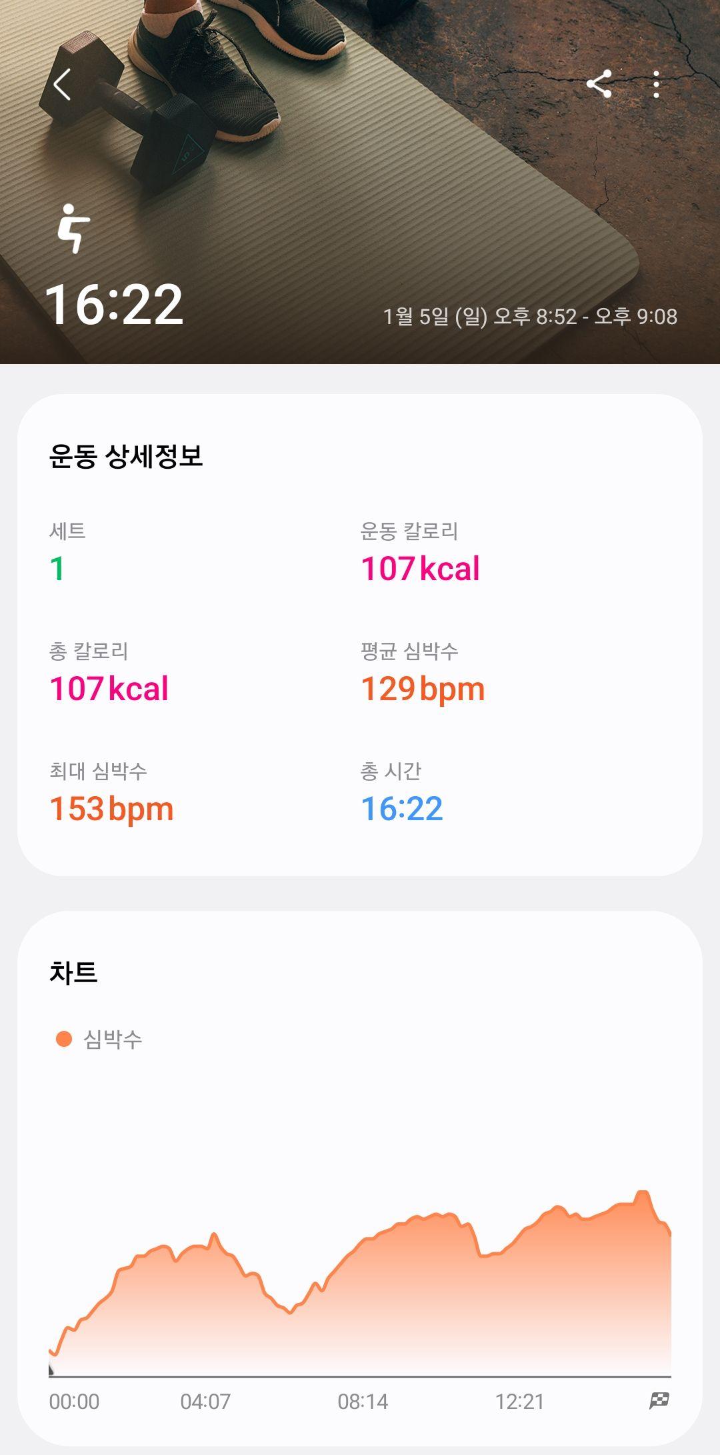Click the 차트 section heading
The image size is (720, 1455).
click(x=73, y=972)
